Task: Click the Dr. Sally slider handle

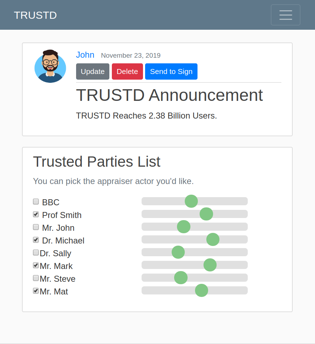Action: [x=178, y=252]
